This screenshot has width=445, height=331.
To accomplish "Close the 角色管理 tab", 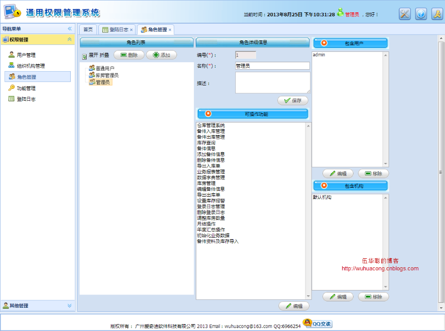I will tap(170, 30).
